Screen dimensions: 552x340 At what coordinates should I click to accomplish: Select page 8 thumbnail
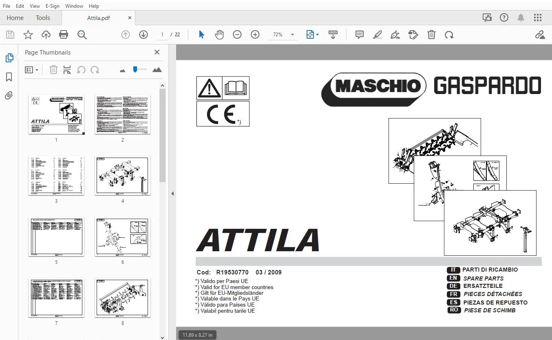tap(123, 298)
